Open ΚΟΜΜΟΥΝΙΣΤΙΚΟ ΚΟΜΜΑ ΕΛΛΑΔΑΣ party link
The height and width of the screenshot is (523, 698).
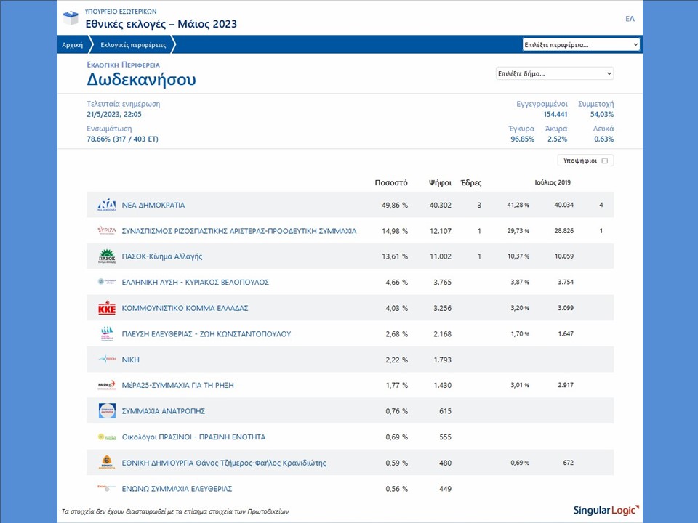185,308
